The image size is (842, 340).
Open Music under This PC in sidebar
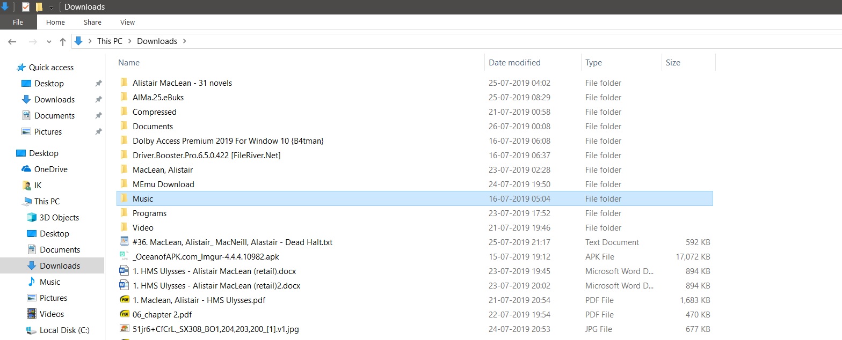[50, 282]
